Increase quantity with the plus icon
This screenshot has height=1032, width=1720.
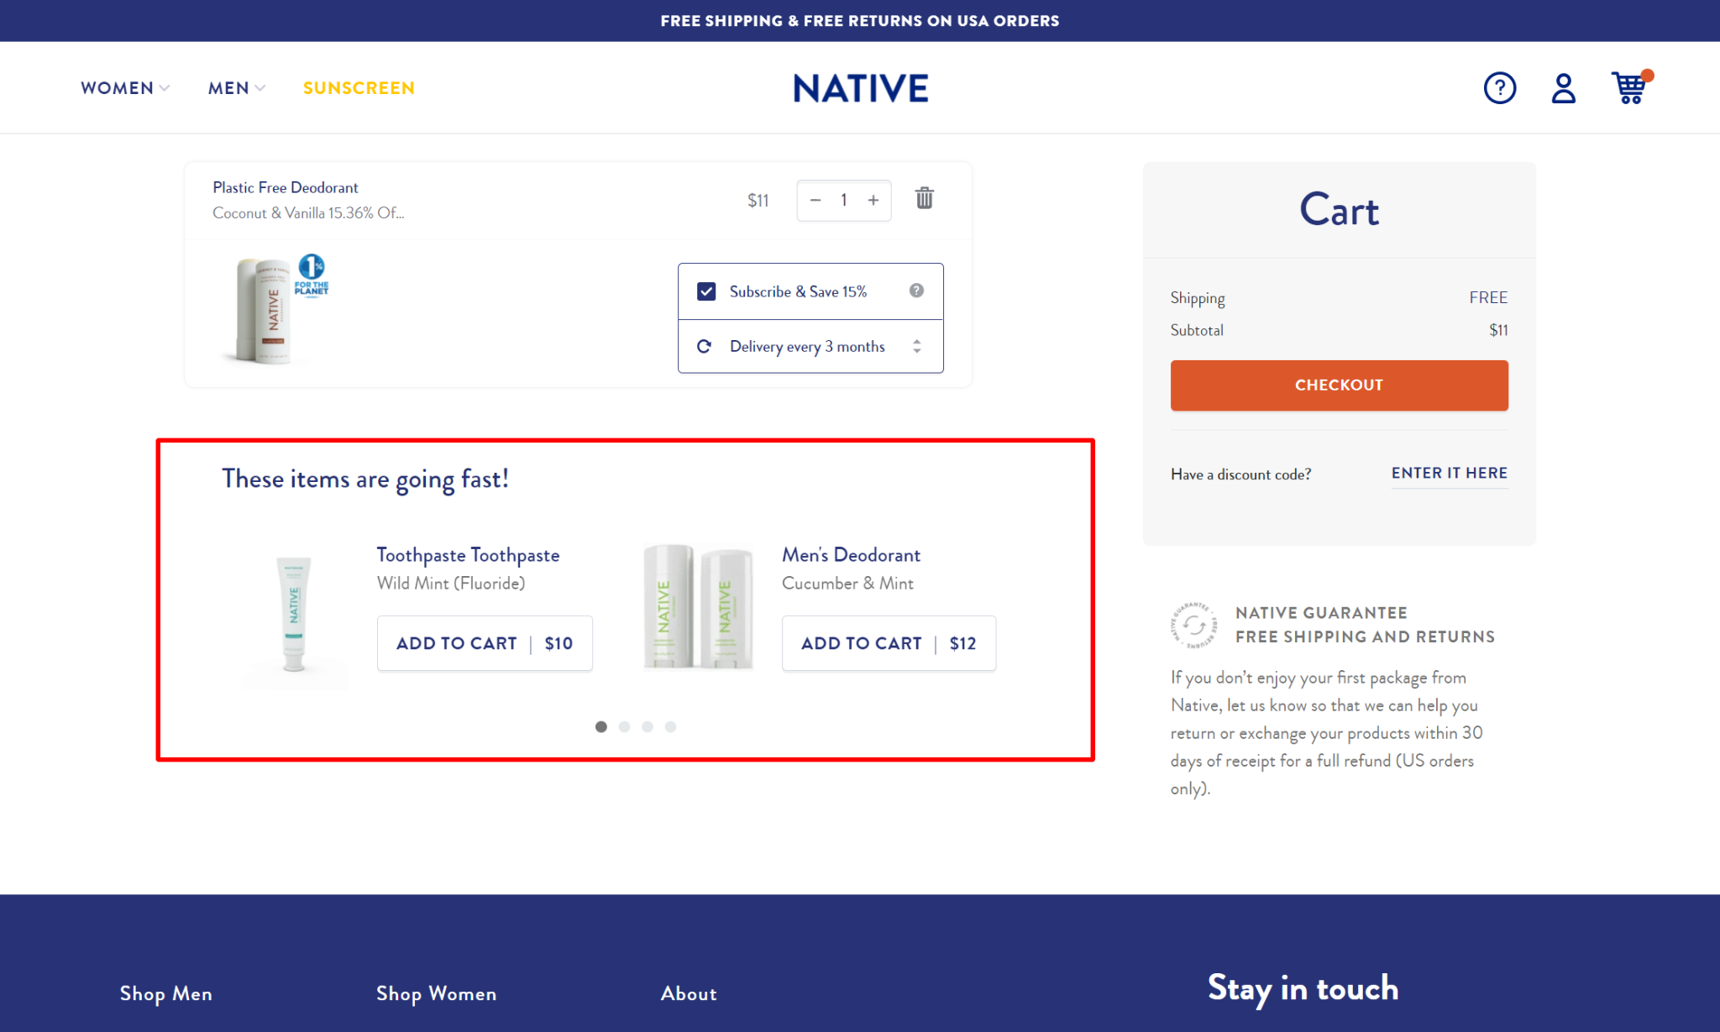[873, 200]
